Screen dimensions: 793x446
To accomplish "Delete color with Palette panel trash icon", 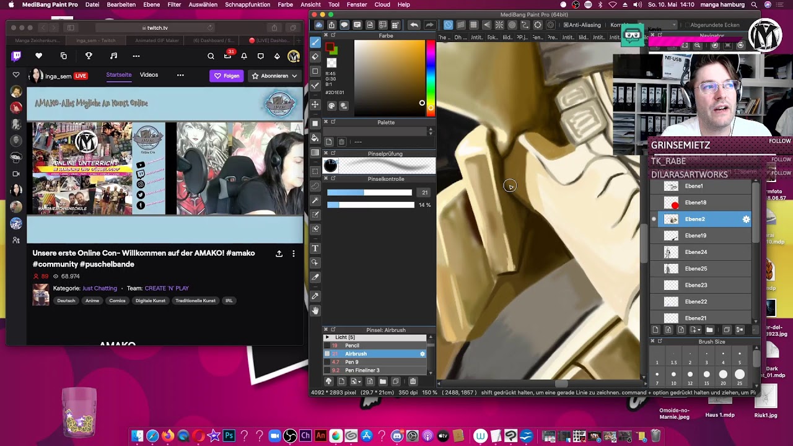I will pos(341,142).
